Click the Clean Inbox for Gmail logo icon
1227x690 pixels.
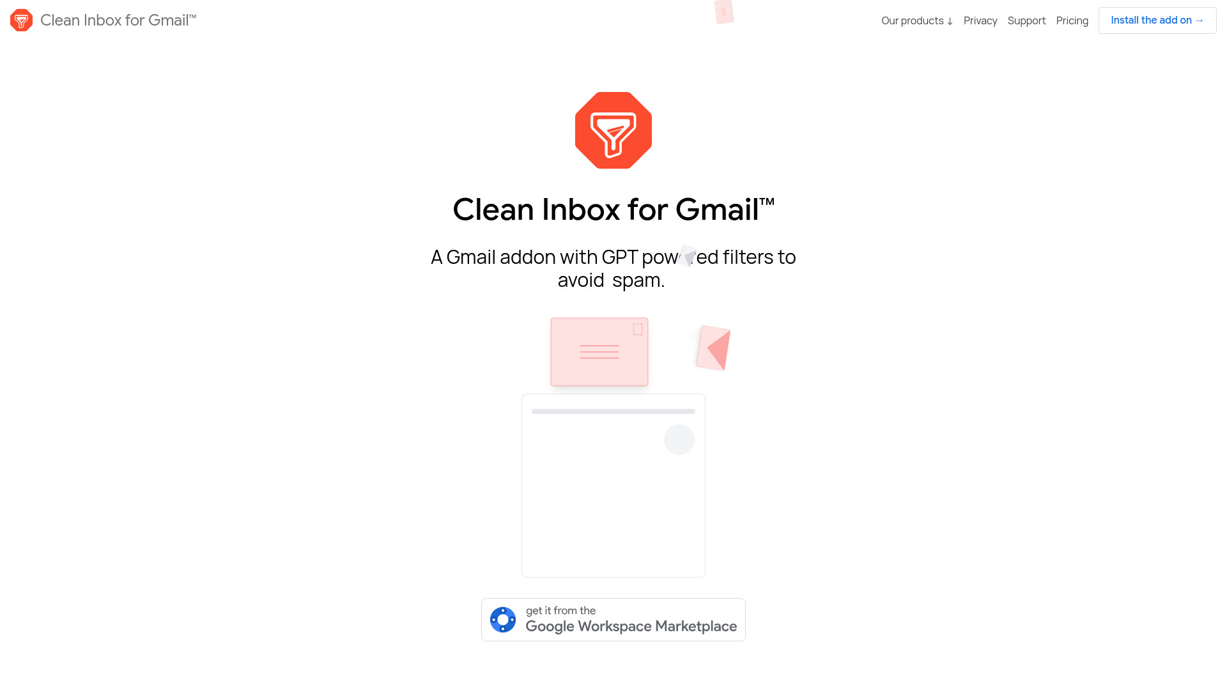click(21, 20)
